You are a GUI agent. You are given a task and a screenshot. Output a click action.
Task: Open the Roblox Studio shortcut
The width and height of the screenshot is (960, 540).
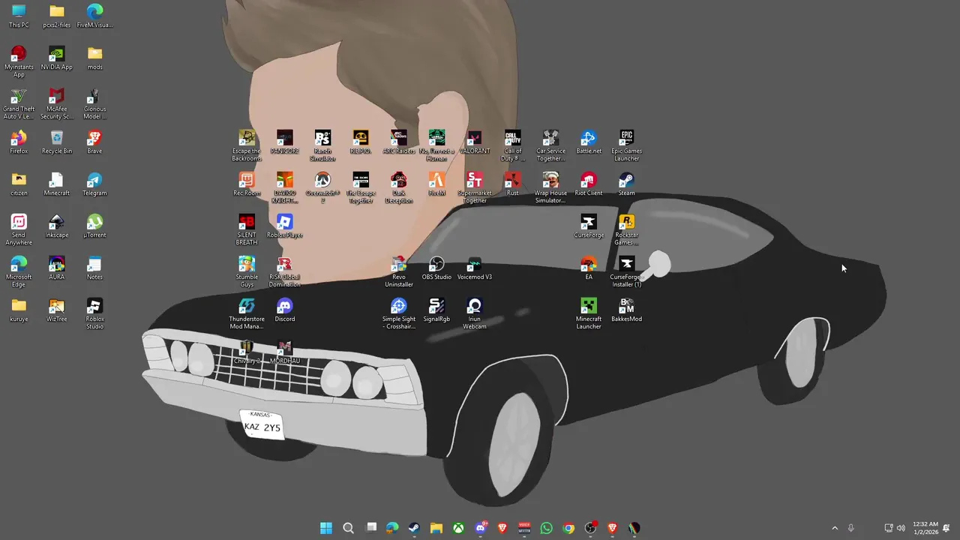[94, 313]
